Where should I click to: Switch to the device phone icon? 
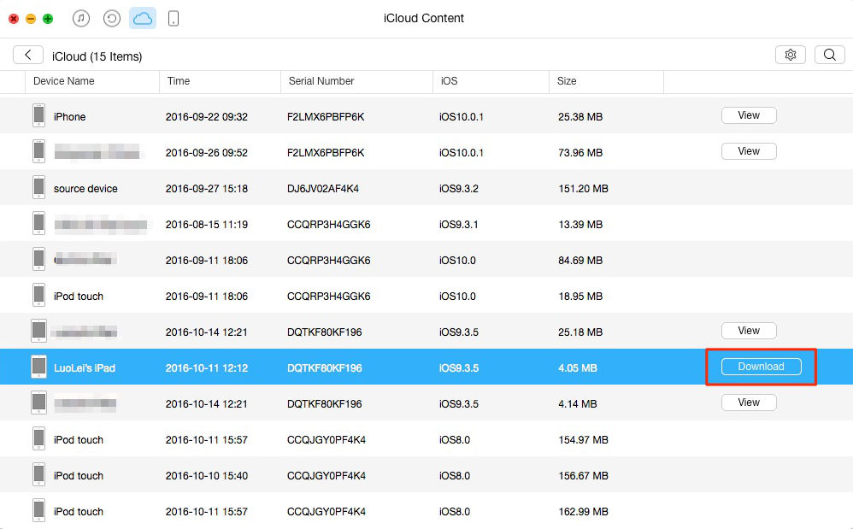pos(174,18)
